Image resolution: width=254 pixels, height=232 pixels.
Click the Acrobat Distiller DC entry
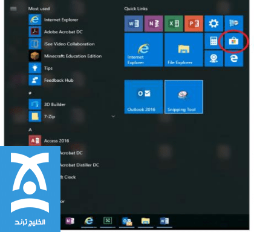[80, 165]
